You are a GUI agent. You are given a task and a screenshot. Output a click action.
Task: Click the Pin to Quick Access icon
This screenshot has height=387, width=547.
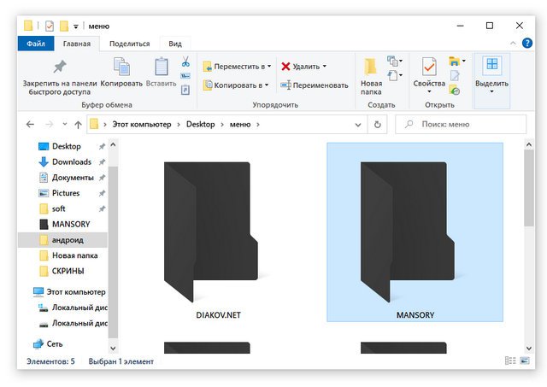click(60, 67)
